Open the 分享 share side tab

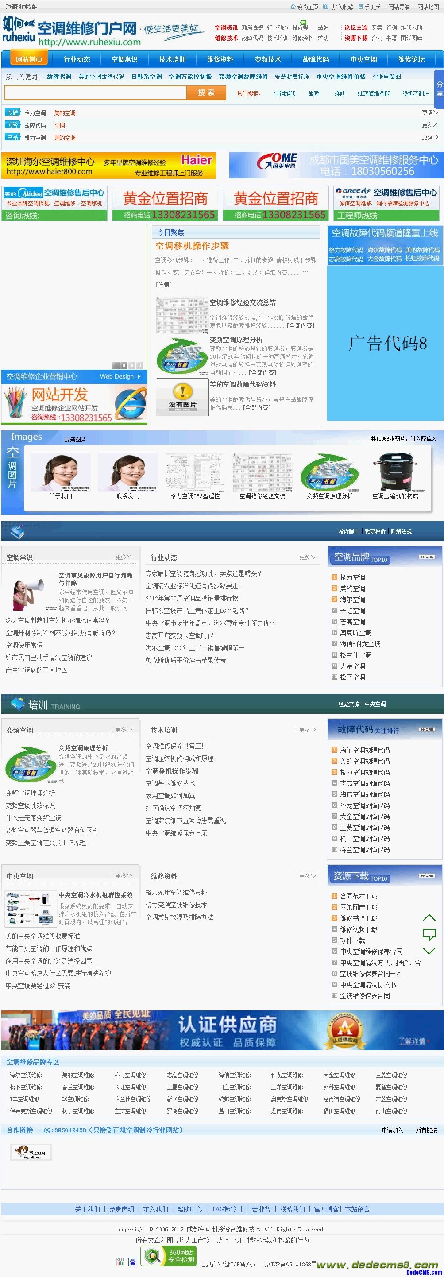(439, 89)
